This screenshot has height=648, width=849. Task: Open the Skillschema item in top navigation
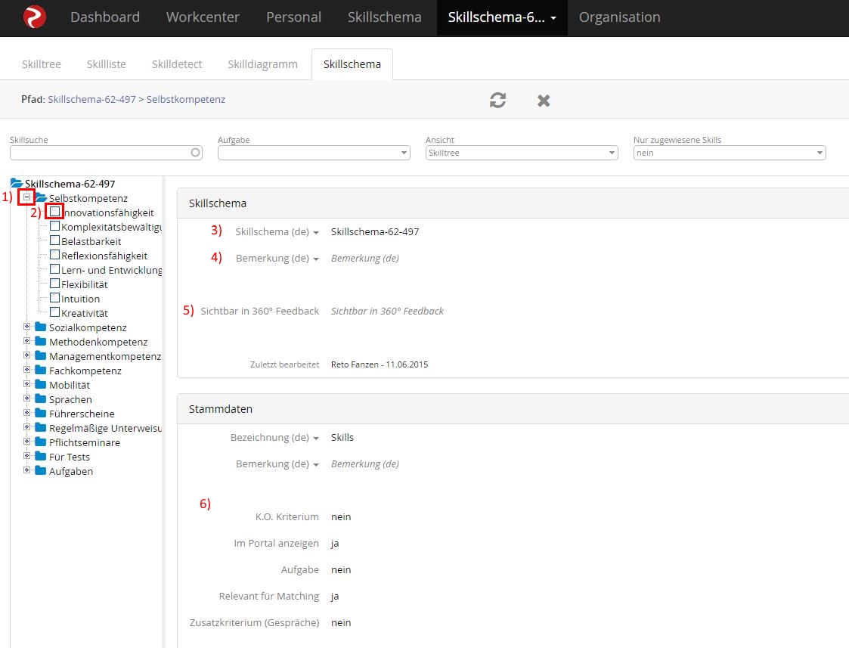385,17
